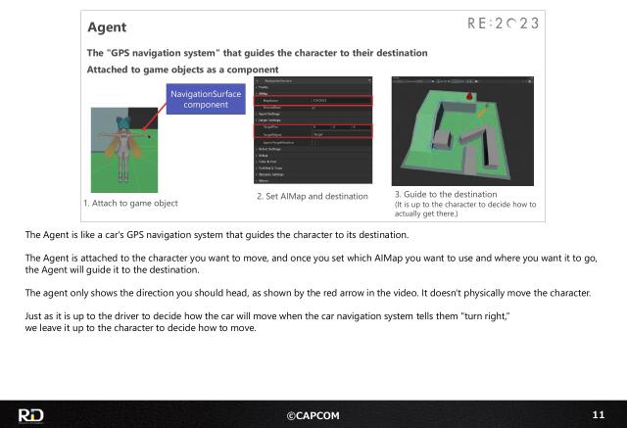Viewport: 627px width, 428px height.
Task: Click the RD logo in the footer
Action: (30, 415)
